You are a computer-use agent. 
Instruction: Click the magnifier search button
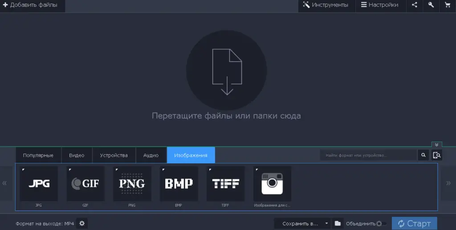(x=423, y=155)
